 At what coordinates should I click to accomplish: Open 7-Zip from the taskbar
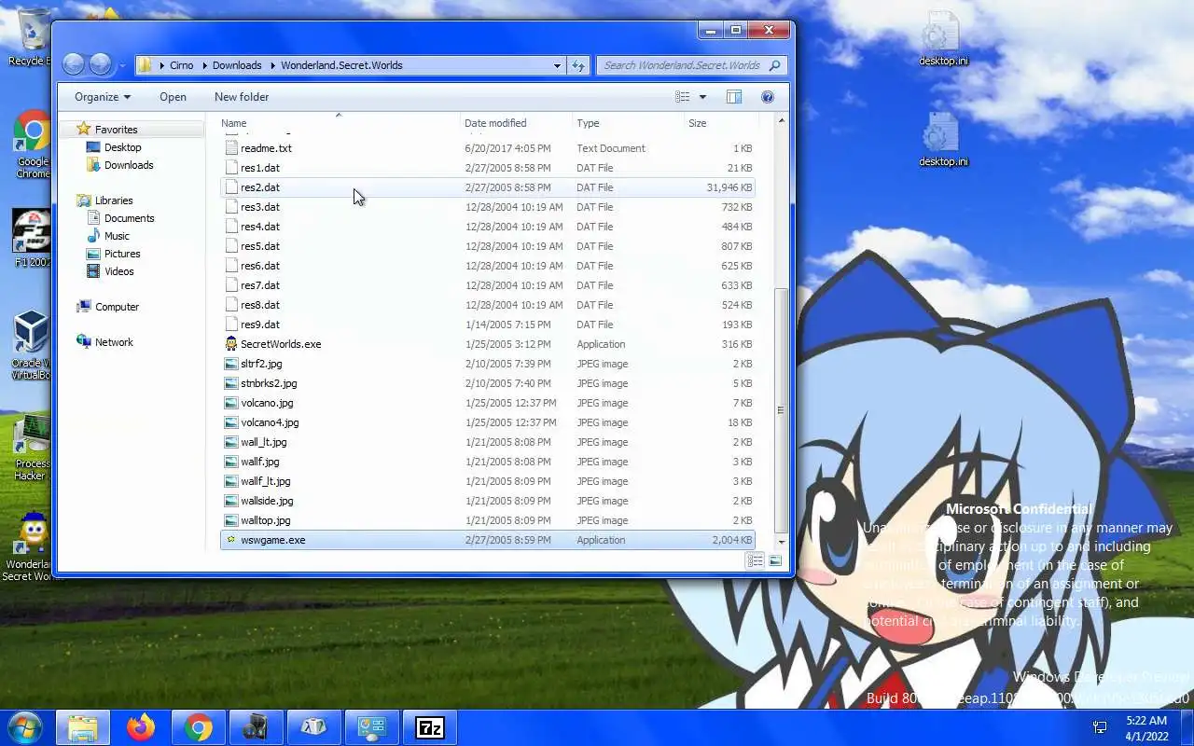tap(429, 727)
